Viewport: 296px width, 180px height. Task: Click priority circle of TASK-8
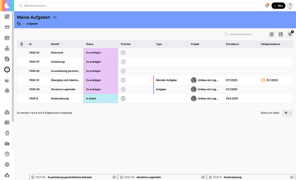pos(123,98)
